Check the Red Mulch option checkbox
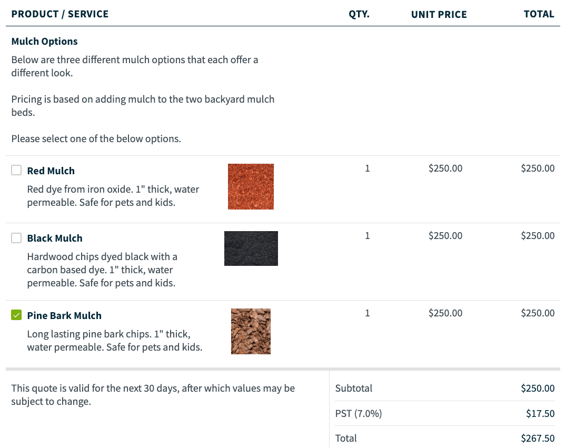566x448 pixels. coord(16,170)
